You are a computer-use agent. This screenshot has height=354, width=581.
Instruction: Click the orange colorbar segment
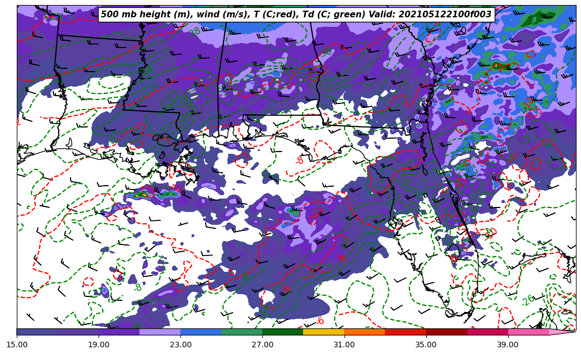pos(364,332)
